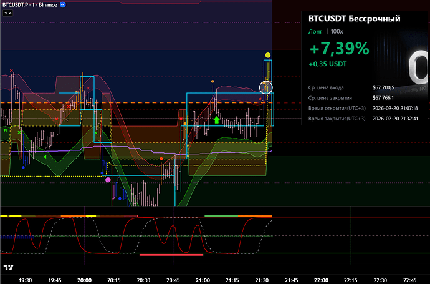This screenshot has width=430, height=284.
Task: Expand the collapsed indicators legend showing 4
Action: [7, 12]
